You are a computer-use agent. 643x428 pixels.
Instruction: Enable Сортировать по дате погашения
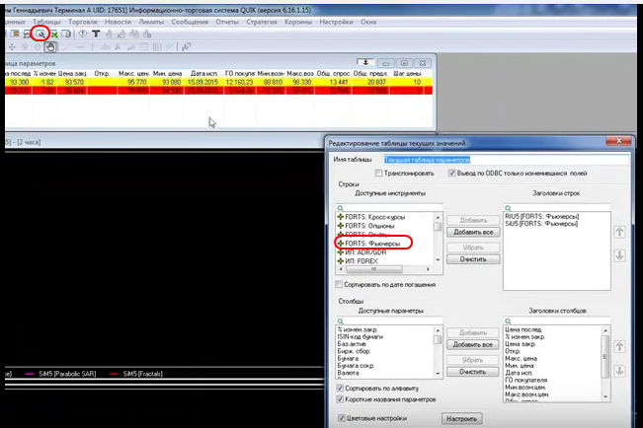pos(339,284)
